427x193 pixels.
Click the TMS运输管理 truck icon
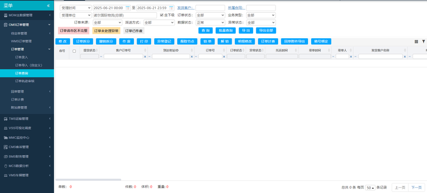(x=6, y=119)
